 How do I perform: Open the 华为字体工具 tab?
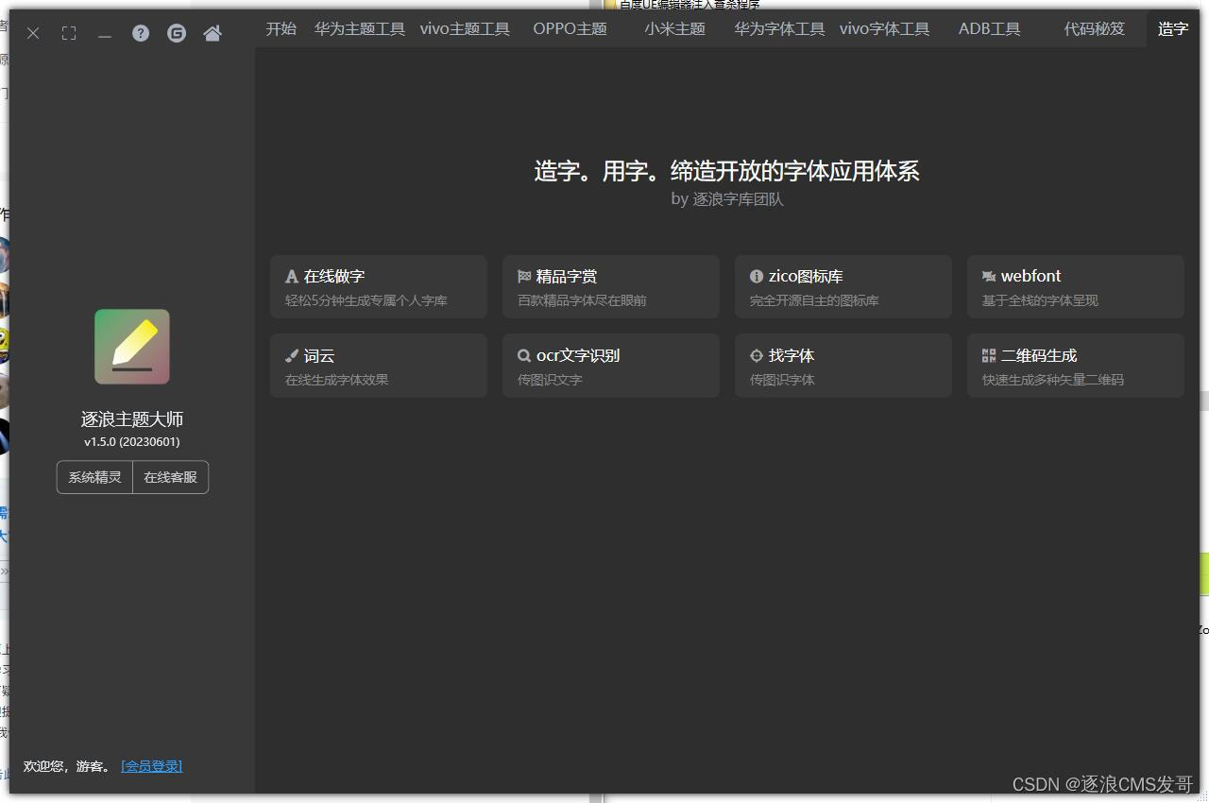780,29
